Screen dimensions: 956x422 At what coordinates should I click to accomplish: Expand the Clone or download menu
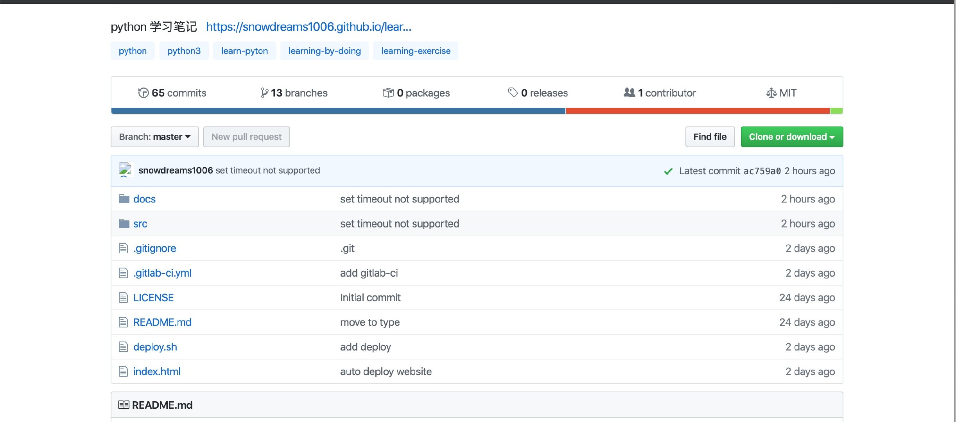[x=791, y=137]
